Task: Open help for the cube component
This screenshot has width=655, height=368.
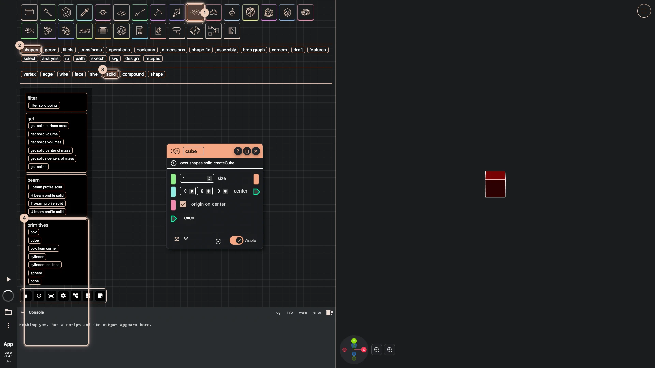Action: point(238,151)
